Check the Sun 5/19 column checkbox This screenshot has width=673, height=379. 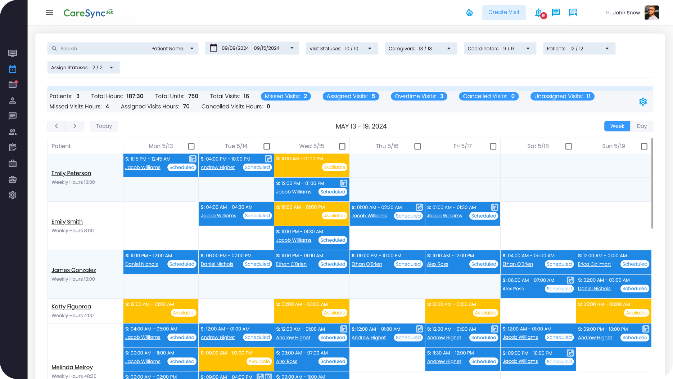(644, 146)
